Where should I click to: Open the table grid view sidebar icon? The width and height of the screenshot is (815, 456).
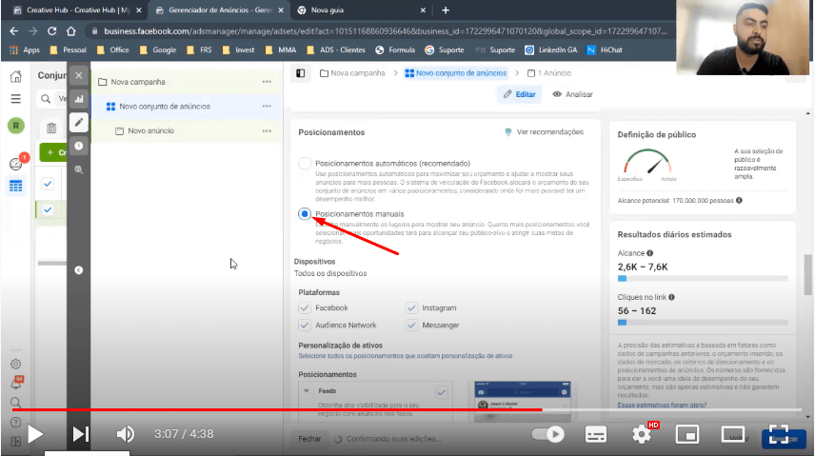(x=15, y=187)
